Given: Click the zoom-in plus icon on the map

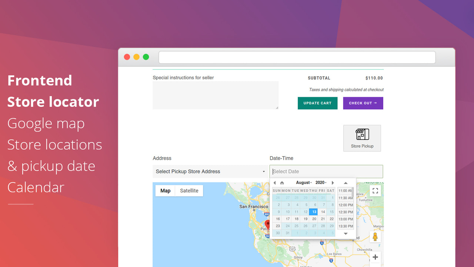Looking at the screenshot, I should click(x=375, y=257).
